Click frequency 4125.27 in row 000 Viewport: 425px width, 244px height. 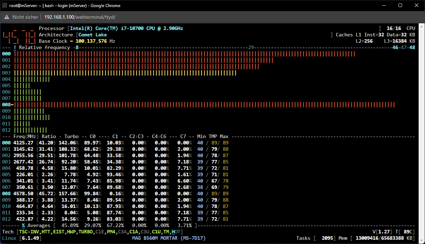point(23,143)
